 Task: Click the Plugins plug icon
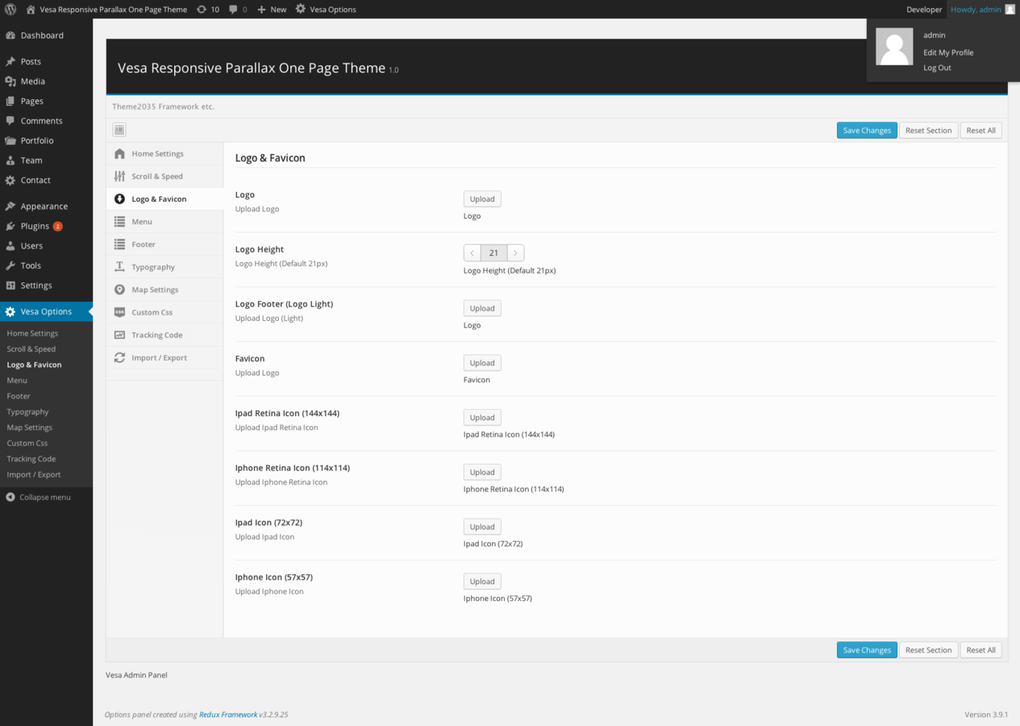[x=10, y=226]
